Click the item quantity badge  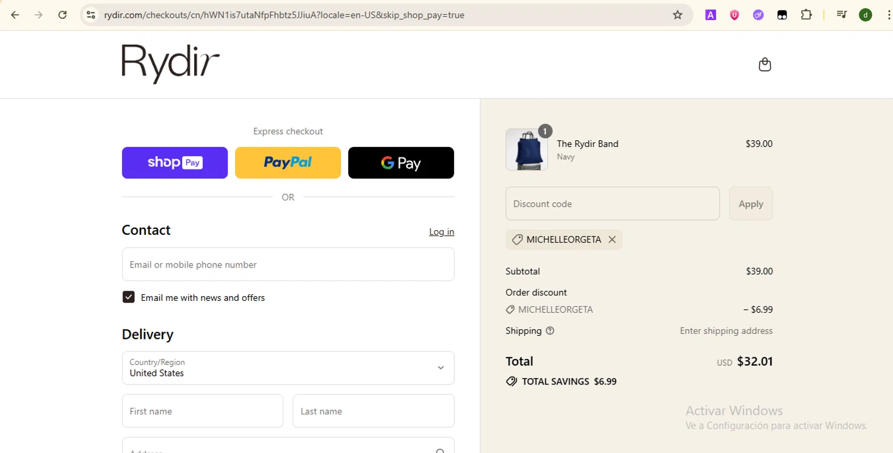tap(545, 131)
